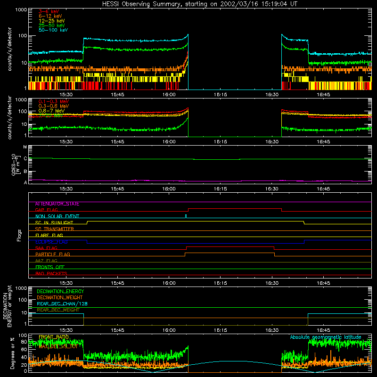
Task: Click the 0.3-0.8 MeV legend label
Action: coord(54,106)
